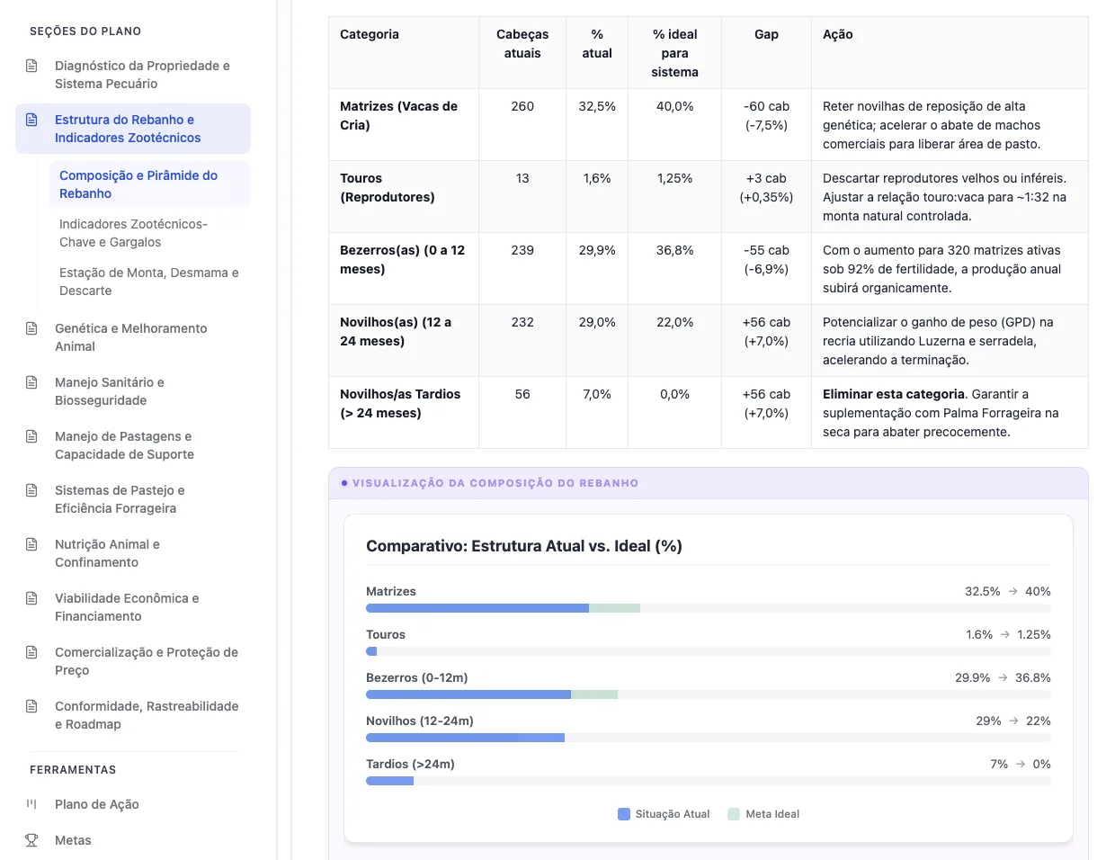Click the Matrizes progress bar in chart

click(x=709, y=609)
